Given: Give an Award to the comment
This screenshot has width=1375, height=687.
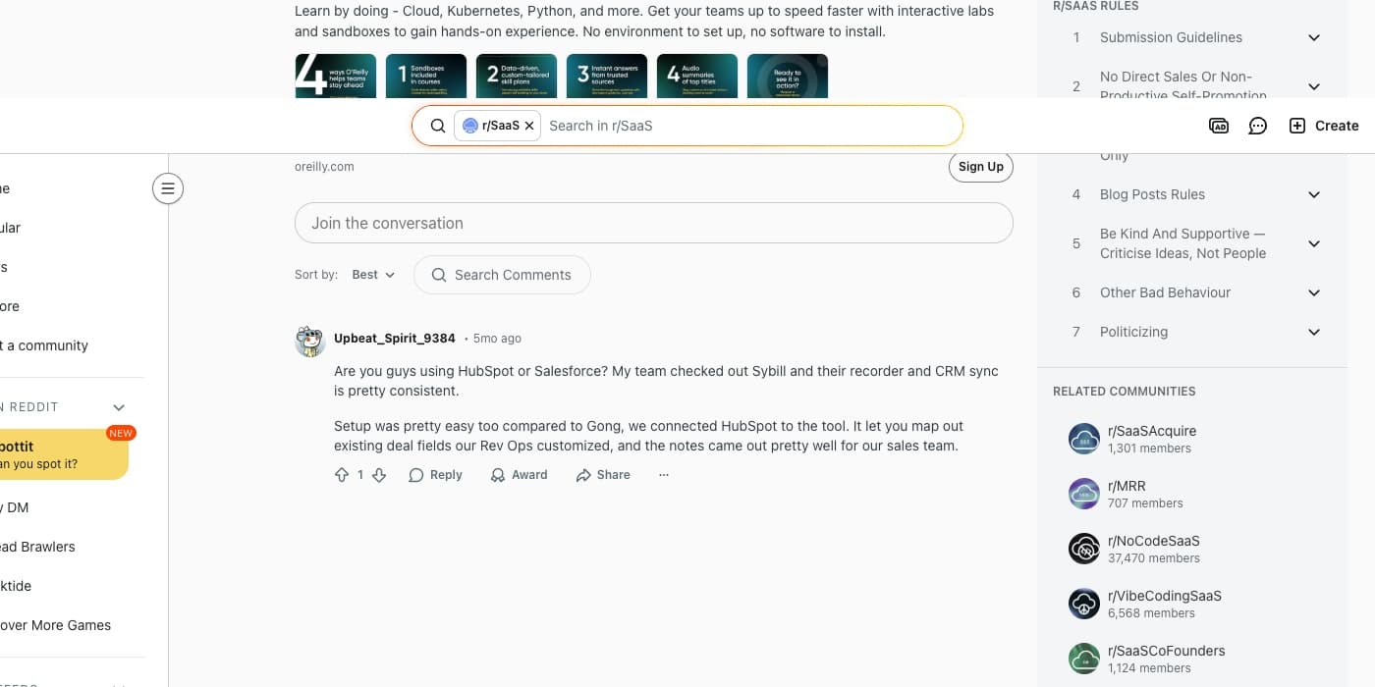Looking at the screenshot, I should 519,475.
